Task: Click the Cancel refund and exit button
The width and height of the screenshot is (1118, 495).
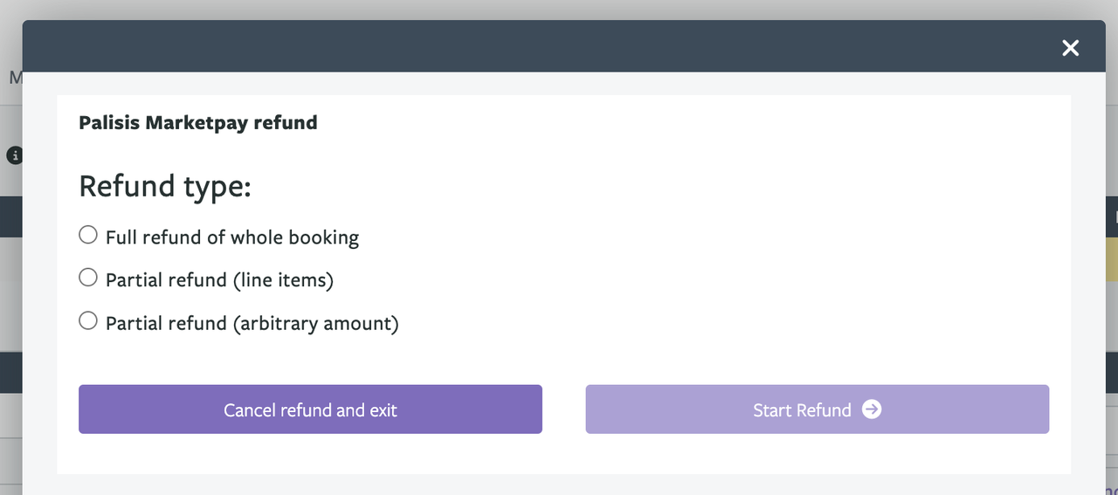Action: (x=310, y=409)
